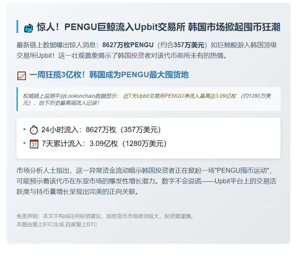
Task: Click the sentence 数字不会说谎
Action: pyautogui.click(x=181, y=181)
